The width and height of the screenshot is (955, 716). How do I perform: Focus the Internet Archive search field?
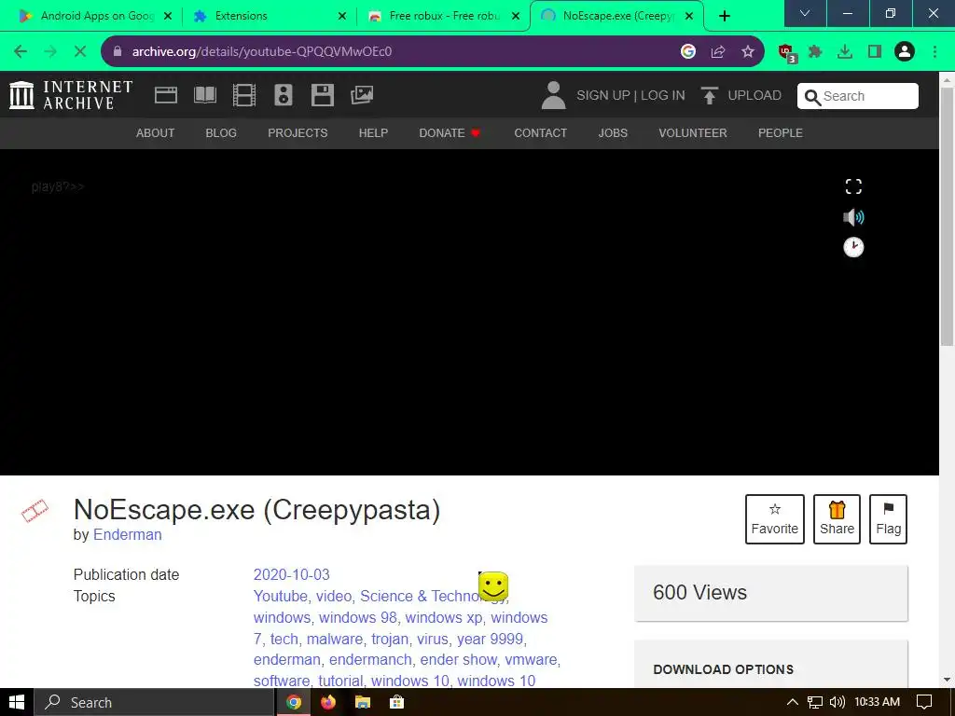click(858, 96)
